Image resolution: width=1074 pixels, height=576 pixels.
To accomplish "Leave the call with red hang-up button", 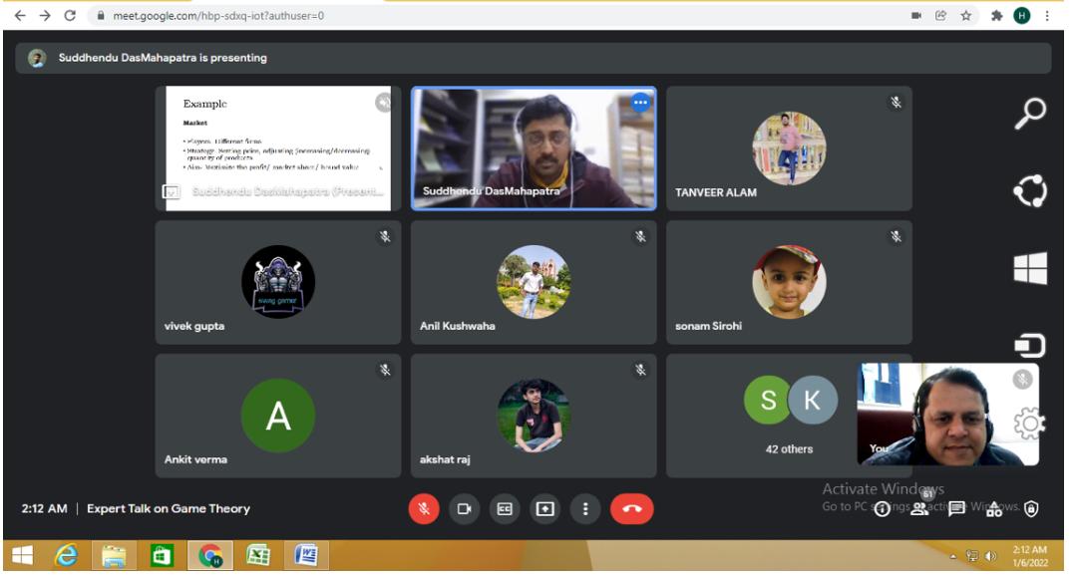I will (631, 509).
